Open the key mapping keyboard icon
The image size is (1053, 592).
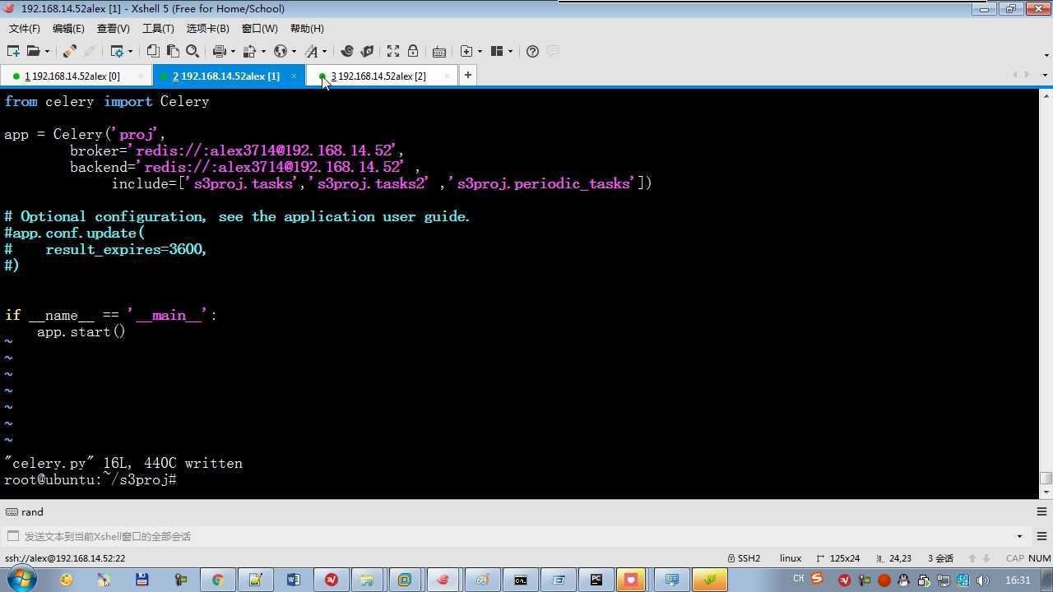(439, 51)
